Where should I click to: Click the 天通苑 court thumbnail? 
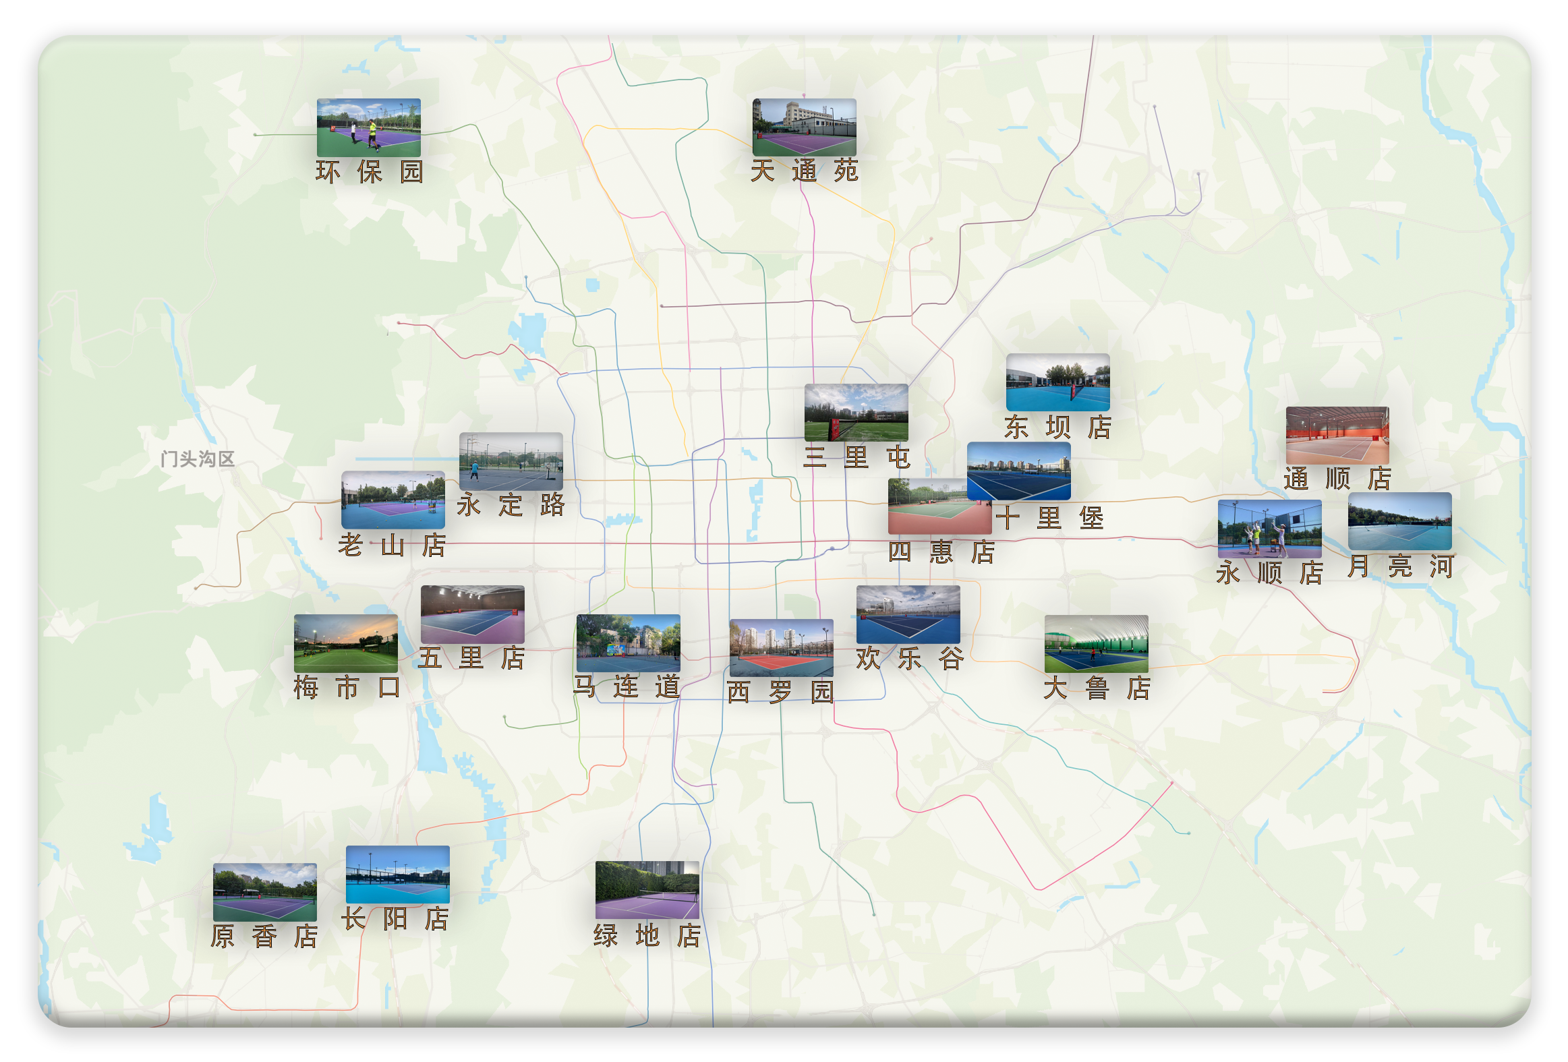coord(805,127)
